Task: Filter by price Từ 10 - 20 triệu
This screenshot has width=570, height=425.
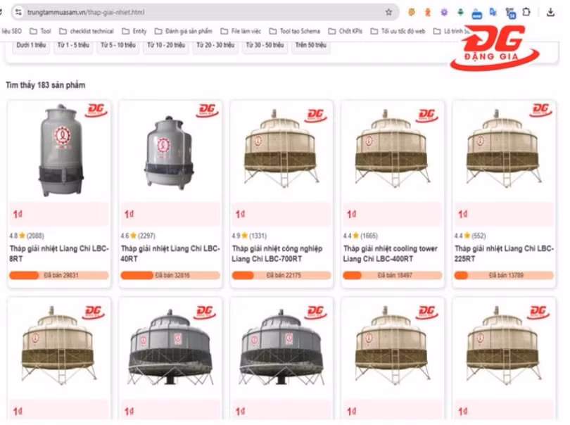Action: click(x=166, y=46)
